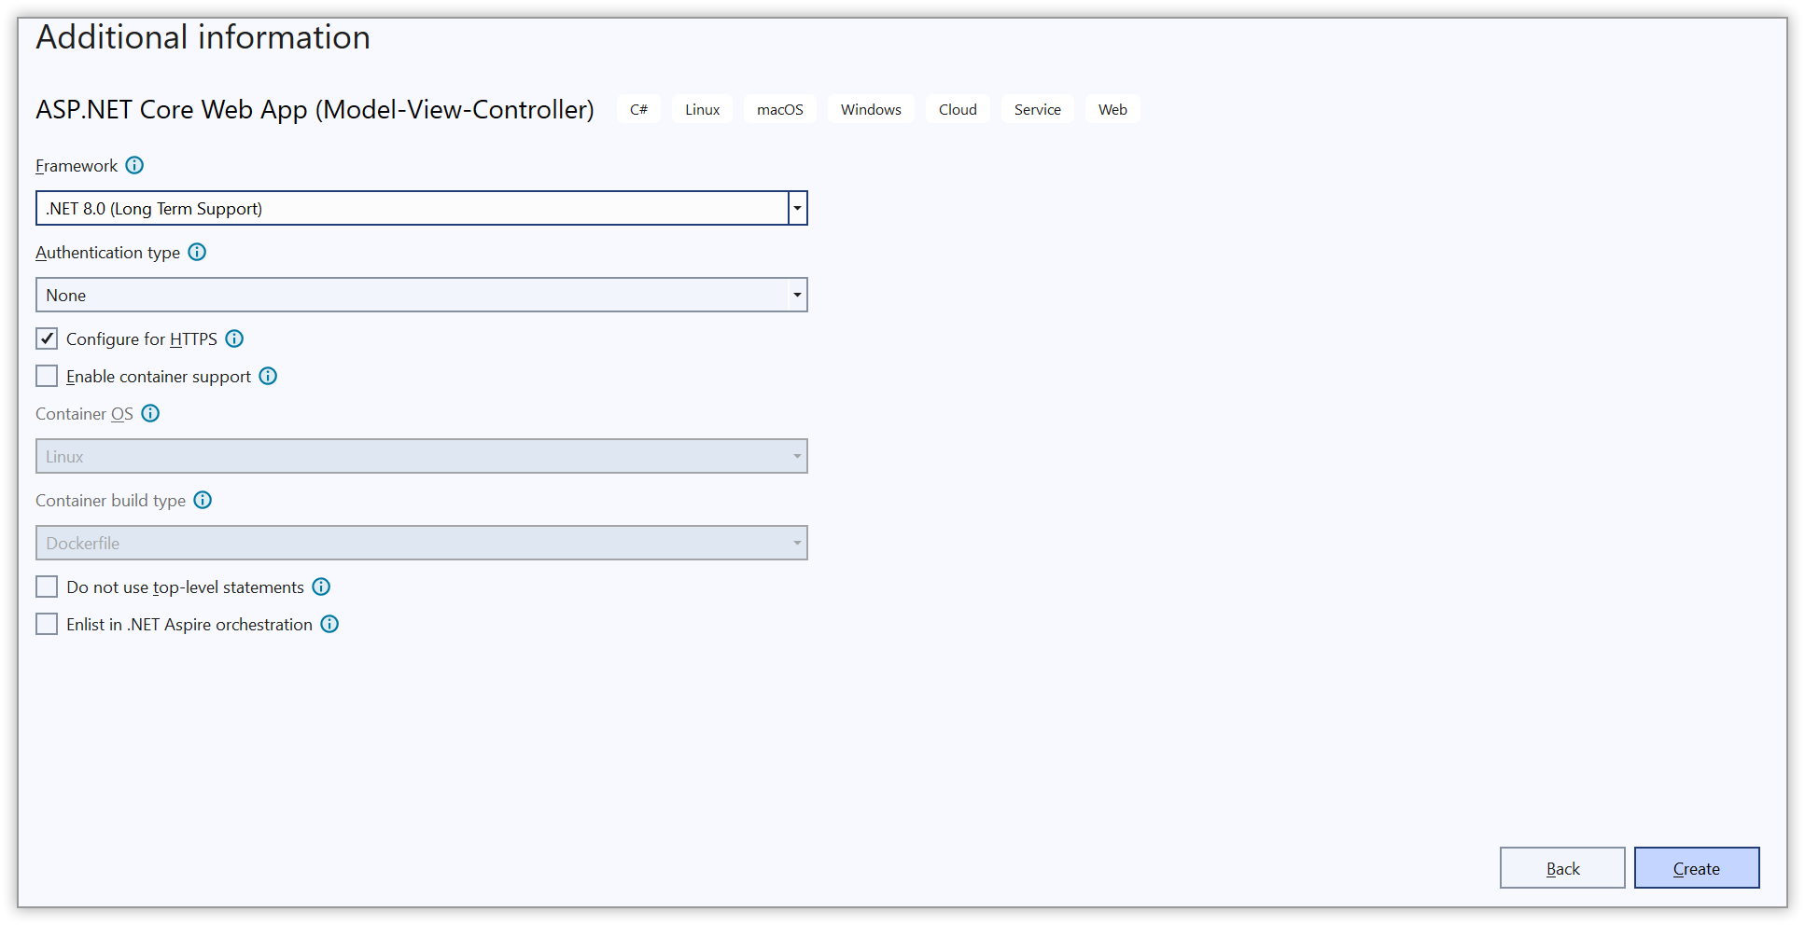Open the Container build type dropdown
The width and height of the screenshot is (1805, 925).
tap(796, 543)
